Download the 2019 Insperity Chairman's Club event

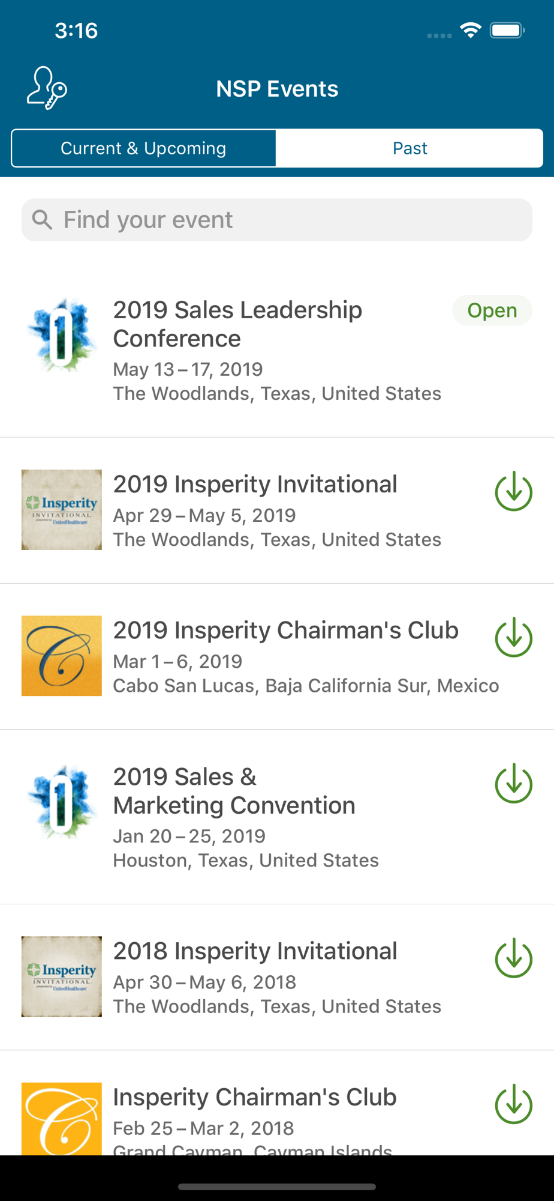coord(514,638)
